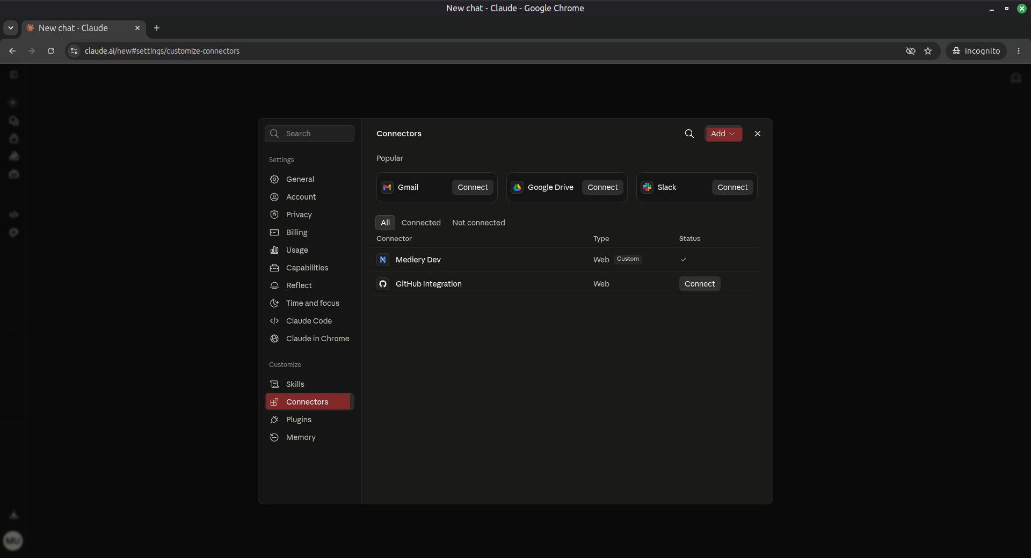The image size is (1031, 558).
Task: Open General settings
Action: click(x=309, y=179)
